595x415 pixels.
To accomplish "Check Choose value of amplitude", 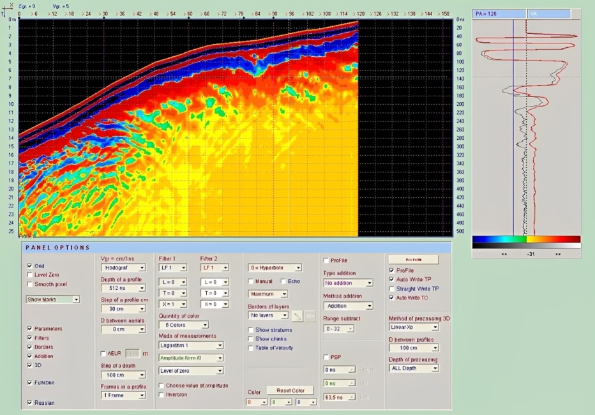I will 162,386.
